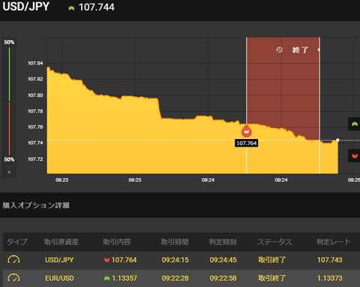360x287 pixels.
Task: Click the 判定時刻 column header
Action: coord(223,242)
